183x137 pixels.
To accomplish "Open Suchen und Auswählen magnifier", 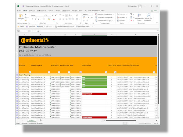I will coord(148,17).
